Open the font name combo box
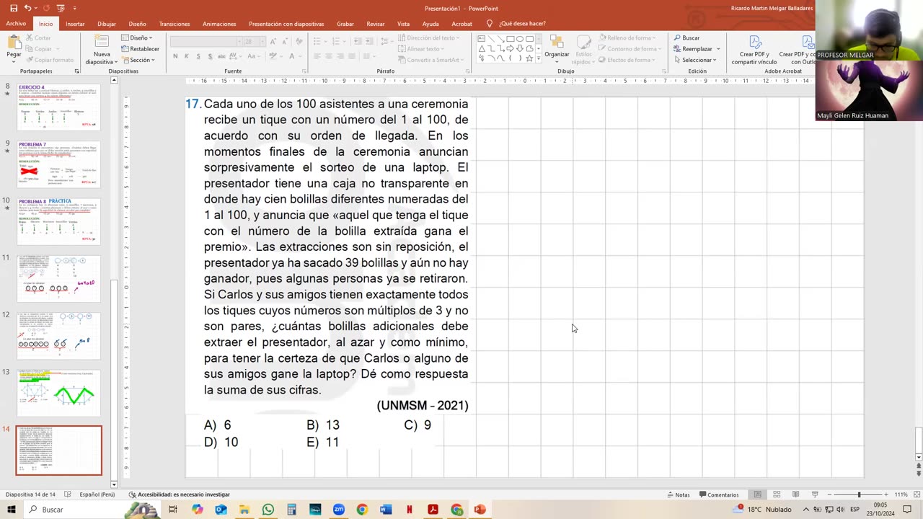This screenshot has width=923, height=519. click(206, 42)
